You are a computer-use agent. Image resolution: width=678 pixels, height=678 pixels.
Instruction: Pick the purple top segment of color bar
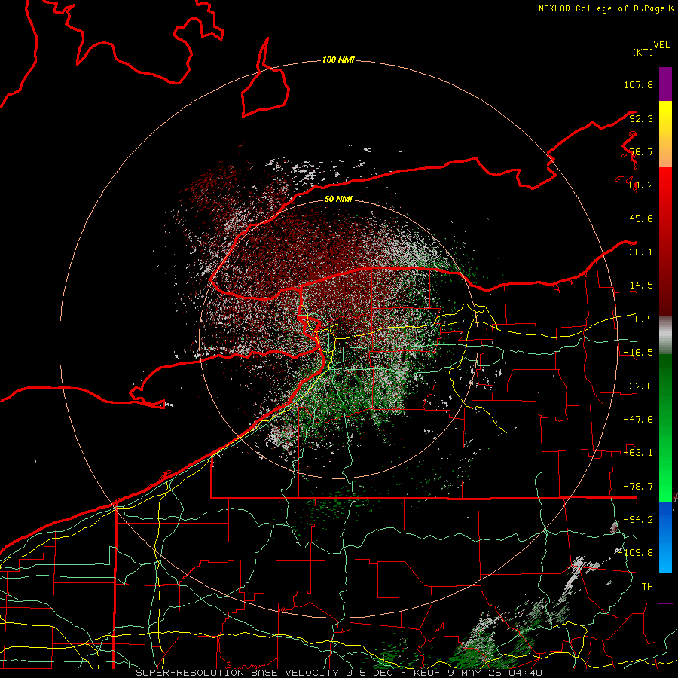click(665, 84)
